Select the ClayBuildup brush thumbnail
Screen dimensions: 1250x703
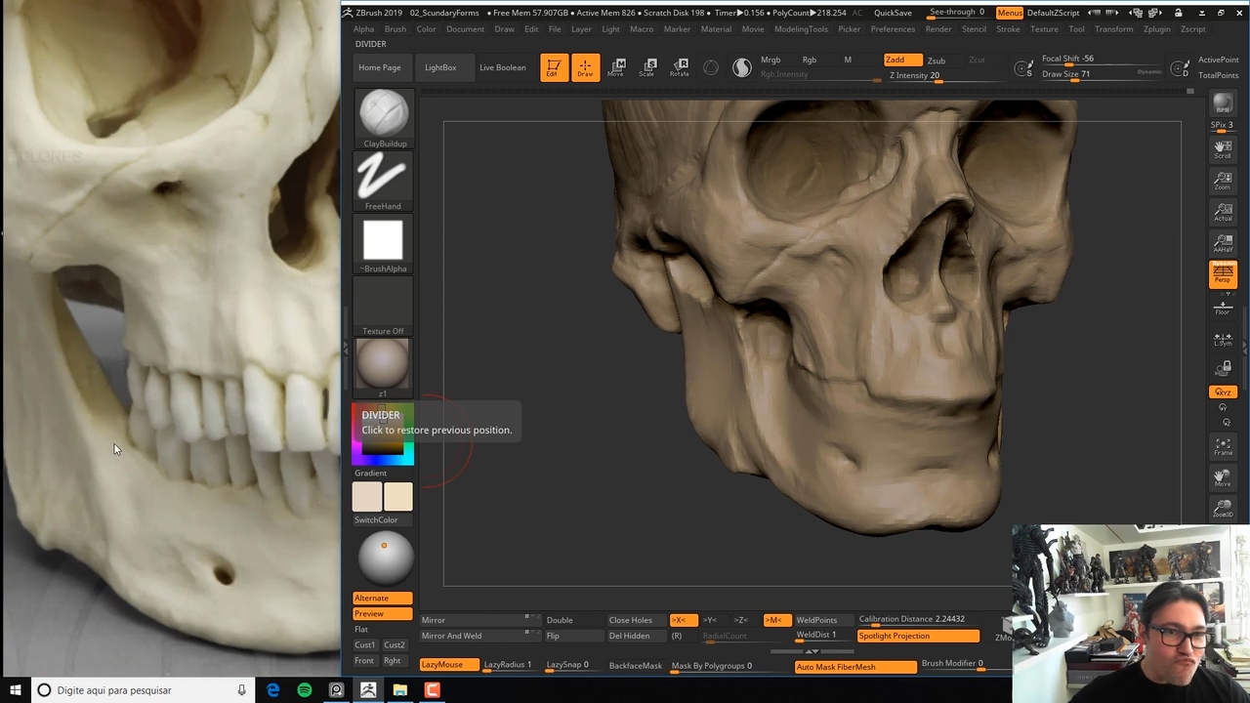(x=384, y=114)
